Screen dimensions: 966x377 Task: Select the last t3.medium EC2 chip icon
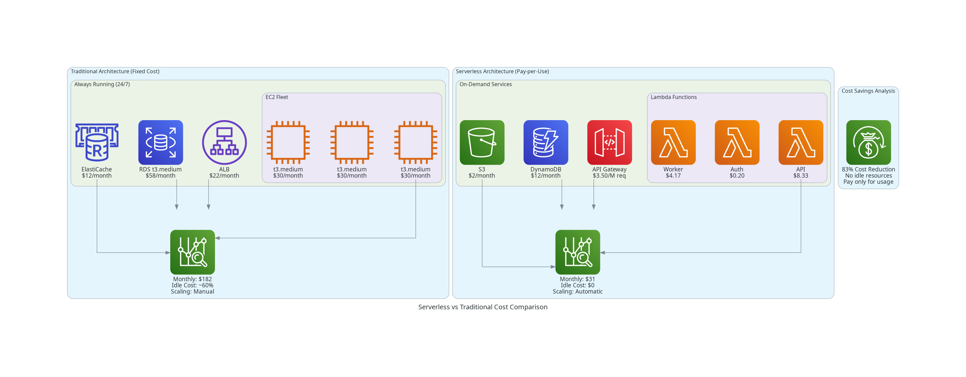(415, 142)
